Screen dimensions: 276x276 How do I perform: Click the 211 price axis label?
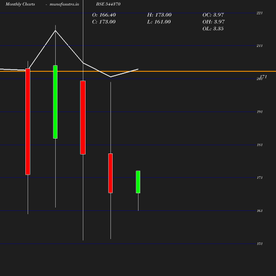259,46
